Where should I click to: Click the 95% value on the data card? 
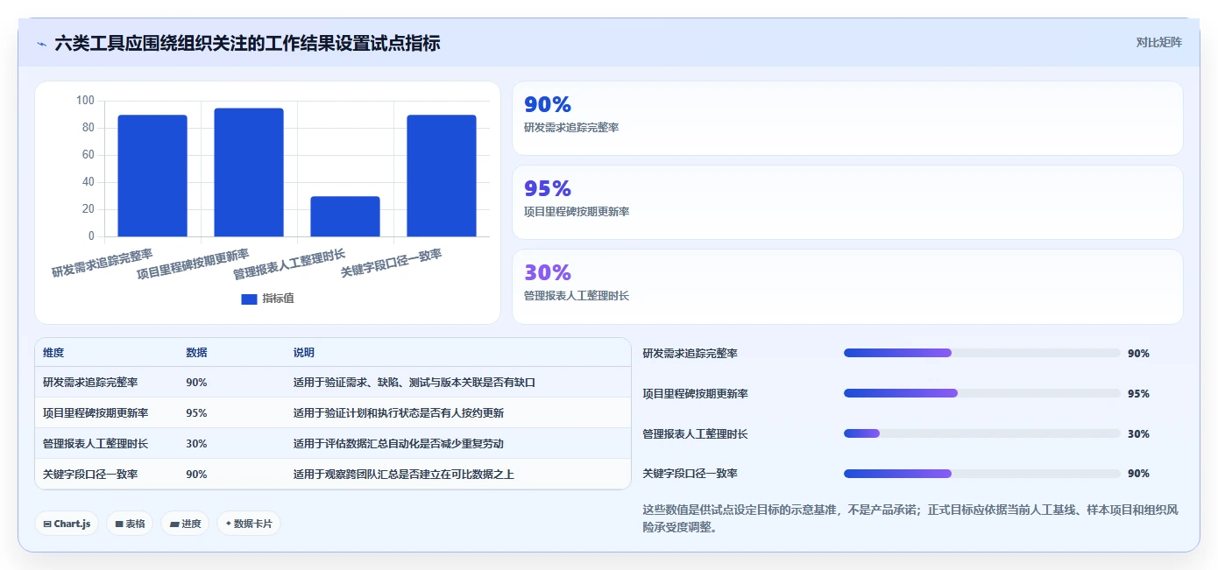[x=548, y=188]
